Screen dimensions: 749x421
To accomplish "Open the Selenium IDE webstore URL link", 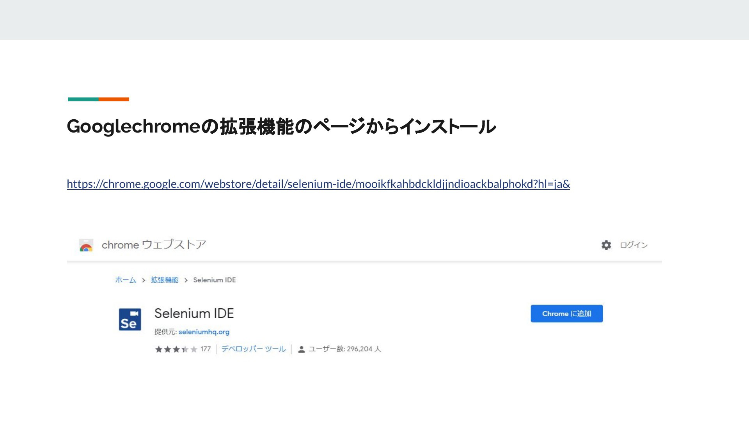I will click(318, 184).
